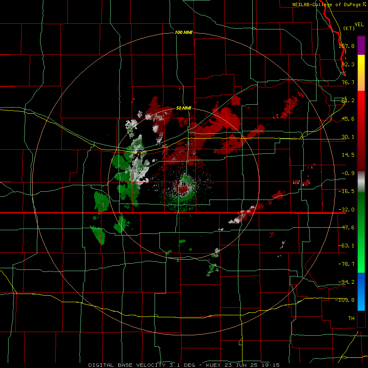Select the -47.6 velocity scale value
Screen dimensions: 368x368
pyautogui.click(x=346, y=228)
